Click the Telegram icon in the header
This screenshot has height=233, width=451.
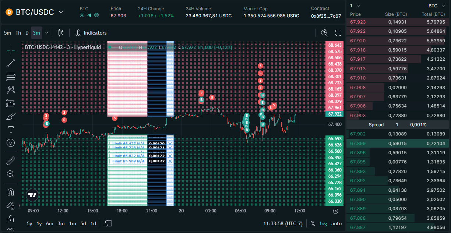click(89, 15)
